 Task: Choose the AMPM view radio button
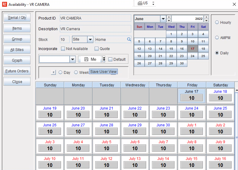tap(217, 38)
